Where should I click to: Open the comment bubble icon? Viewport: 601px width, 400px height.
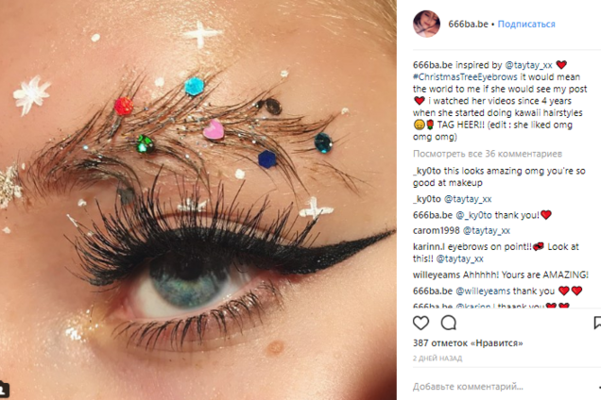[x=449, y=323]
